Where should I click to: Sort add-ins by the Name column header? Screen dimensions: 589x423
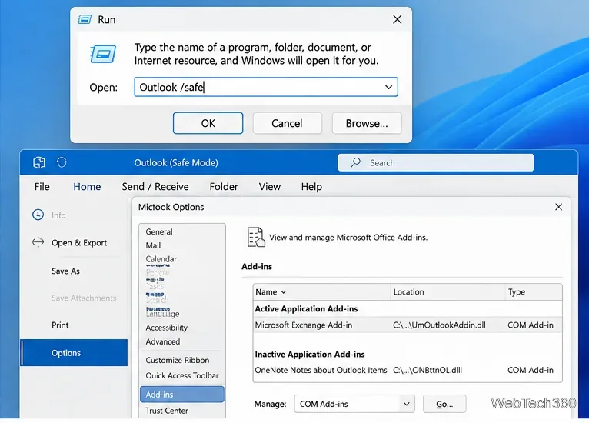[322, 292]
